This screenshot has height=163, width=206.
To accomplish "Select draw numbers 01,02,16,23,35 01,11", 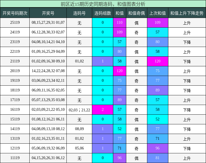I will click(48, 139).
